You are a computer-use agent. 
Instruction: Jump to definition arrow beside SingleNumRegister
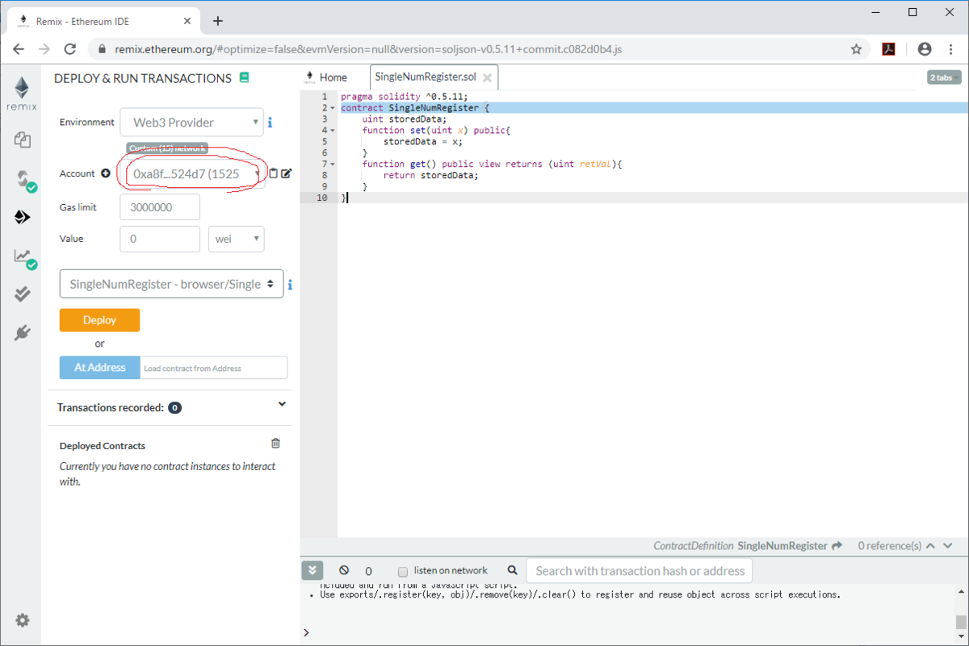(837, 546)
